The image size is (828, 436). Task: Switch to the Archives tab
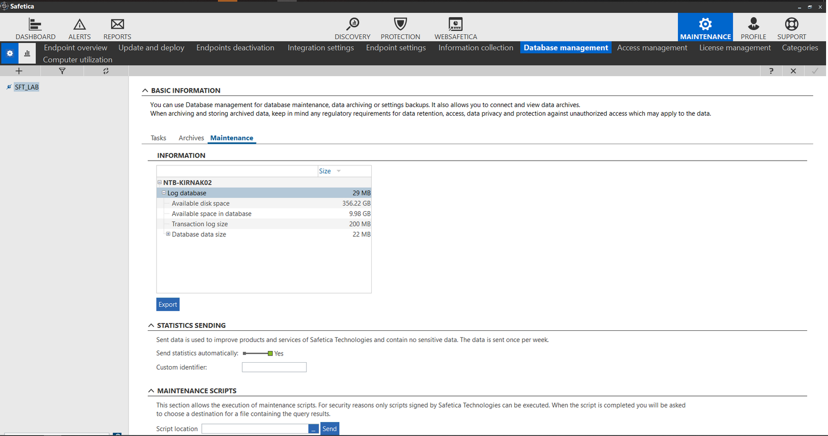(191, 138)
